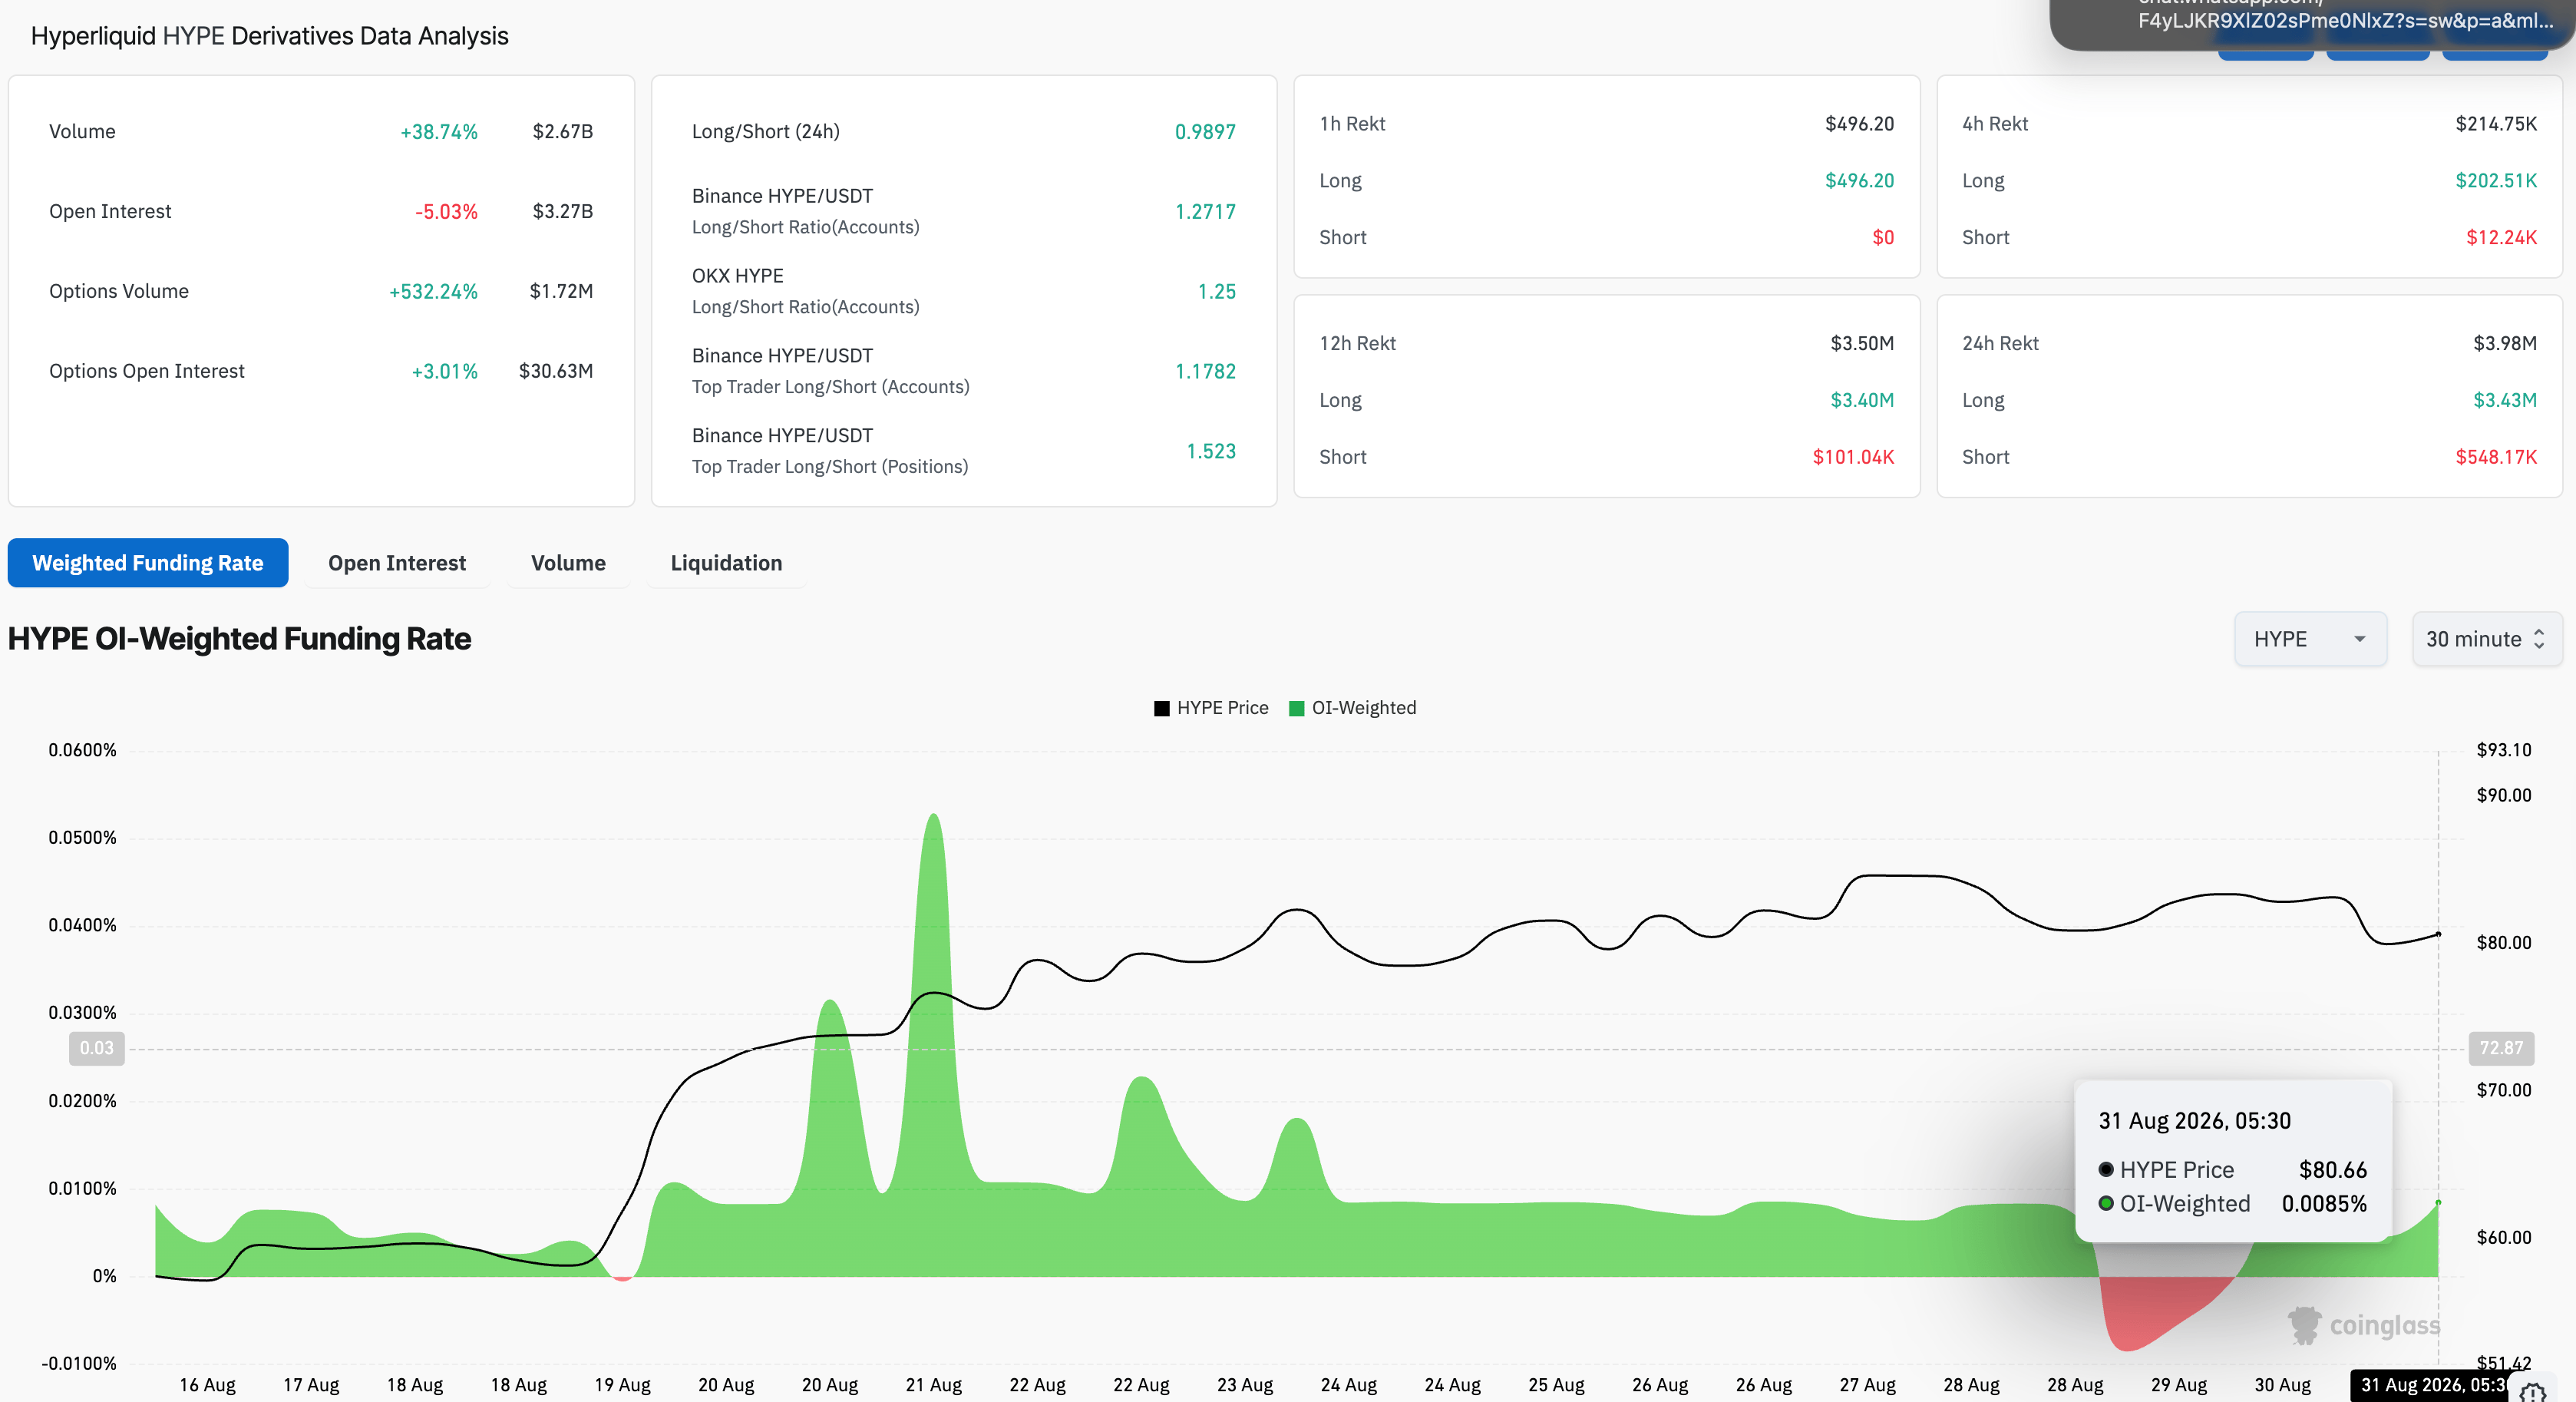Click the 0.03 funding rate axis marker
The image size is (2576, 1402).
pos(97,1048)
